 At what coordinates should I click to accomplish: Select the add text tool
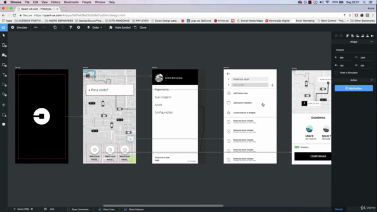pos(4,75)
